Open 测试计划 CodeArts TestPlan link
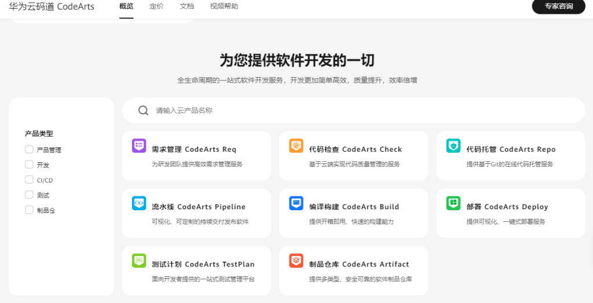593x303 pixels. tap(203, 264)
